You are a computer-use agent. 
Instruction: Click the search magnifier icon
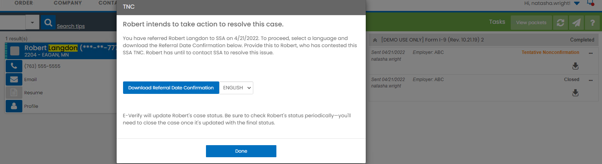click(x=48, y=23)
